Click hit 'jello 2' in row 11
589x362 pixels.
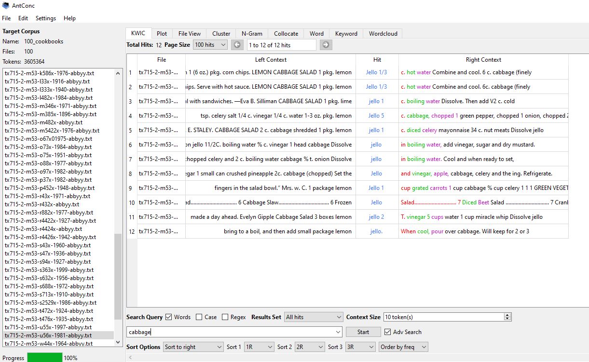377,217
